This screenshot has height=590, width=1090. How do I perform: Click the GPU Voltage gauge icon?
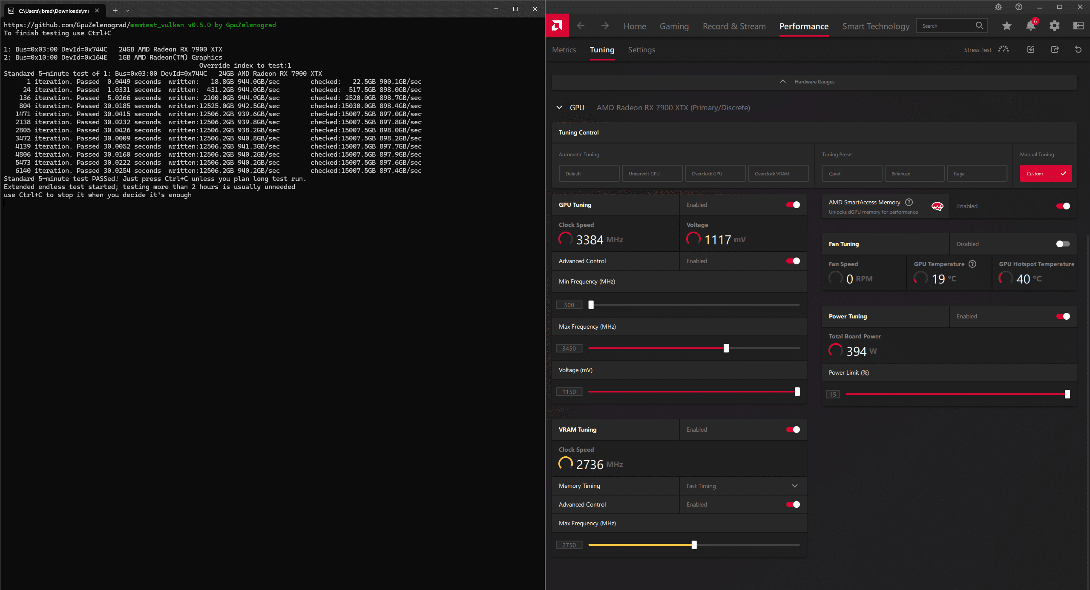tap(693, 239)
